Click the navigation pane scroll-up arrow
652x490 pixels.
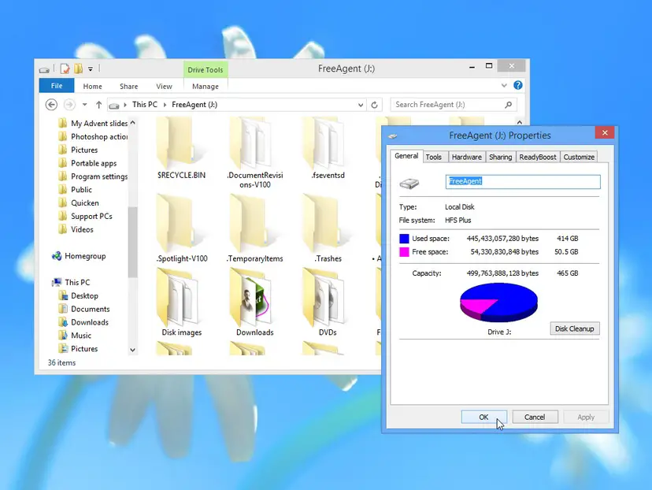[132, 123]
